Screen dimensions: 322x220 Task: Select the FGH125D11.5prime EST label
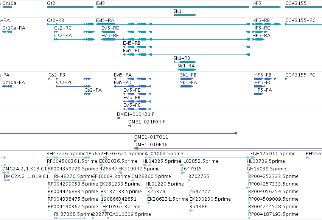[x=273, y=154]
